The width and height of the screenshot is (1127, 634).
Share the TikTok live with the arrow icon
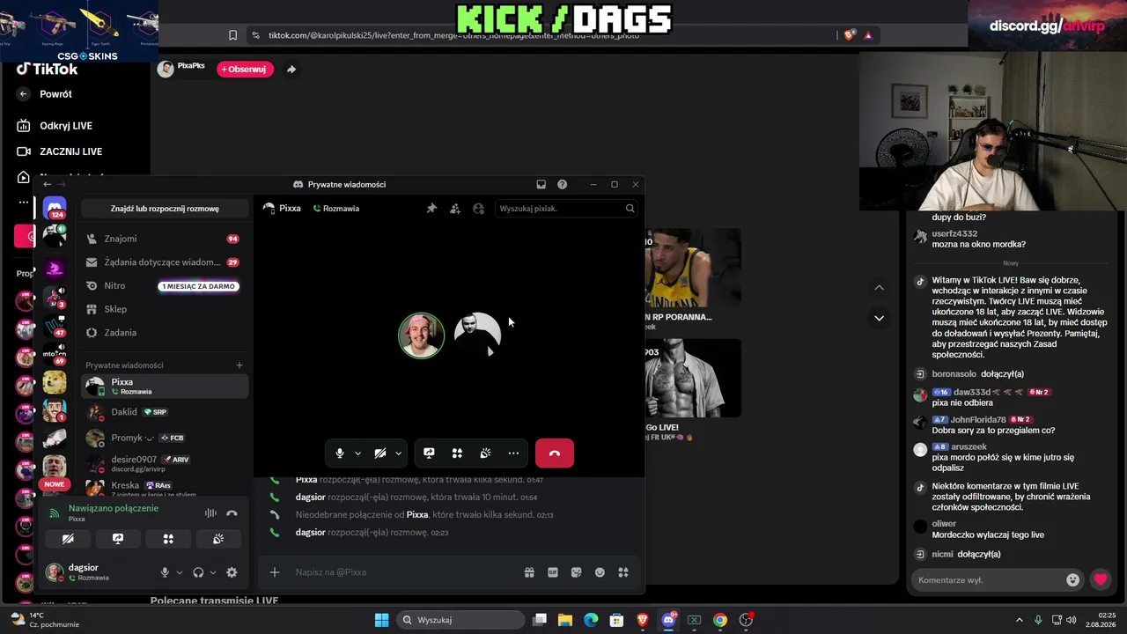pos(291,69)
